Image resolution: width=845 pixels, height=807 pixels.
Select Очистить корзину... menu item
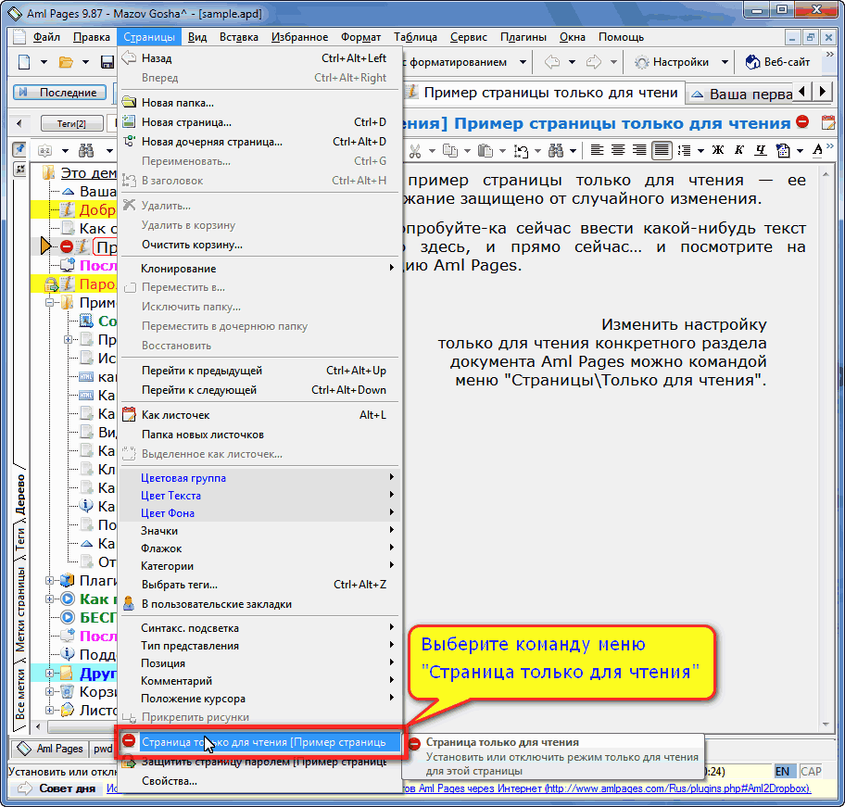(x=259, y=245)
